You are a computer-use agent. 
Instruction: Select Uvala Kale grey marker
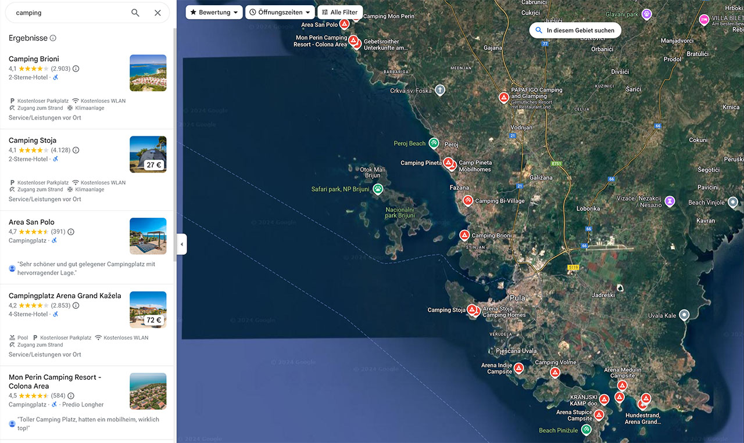pos(685,315)
